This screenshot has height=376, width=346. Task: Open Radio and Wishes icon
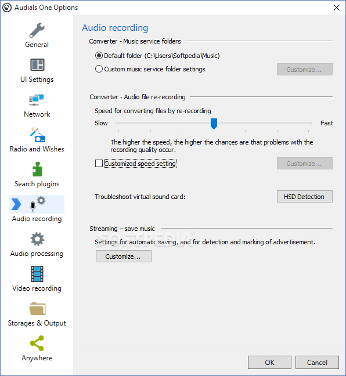click(37, 135)
